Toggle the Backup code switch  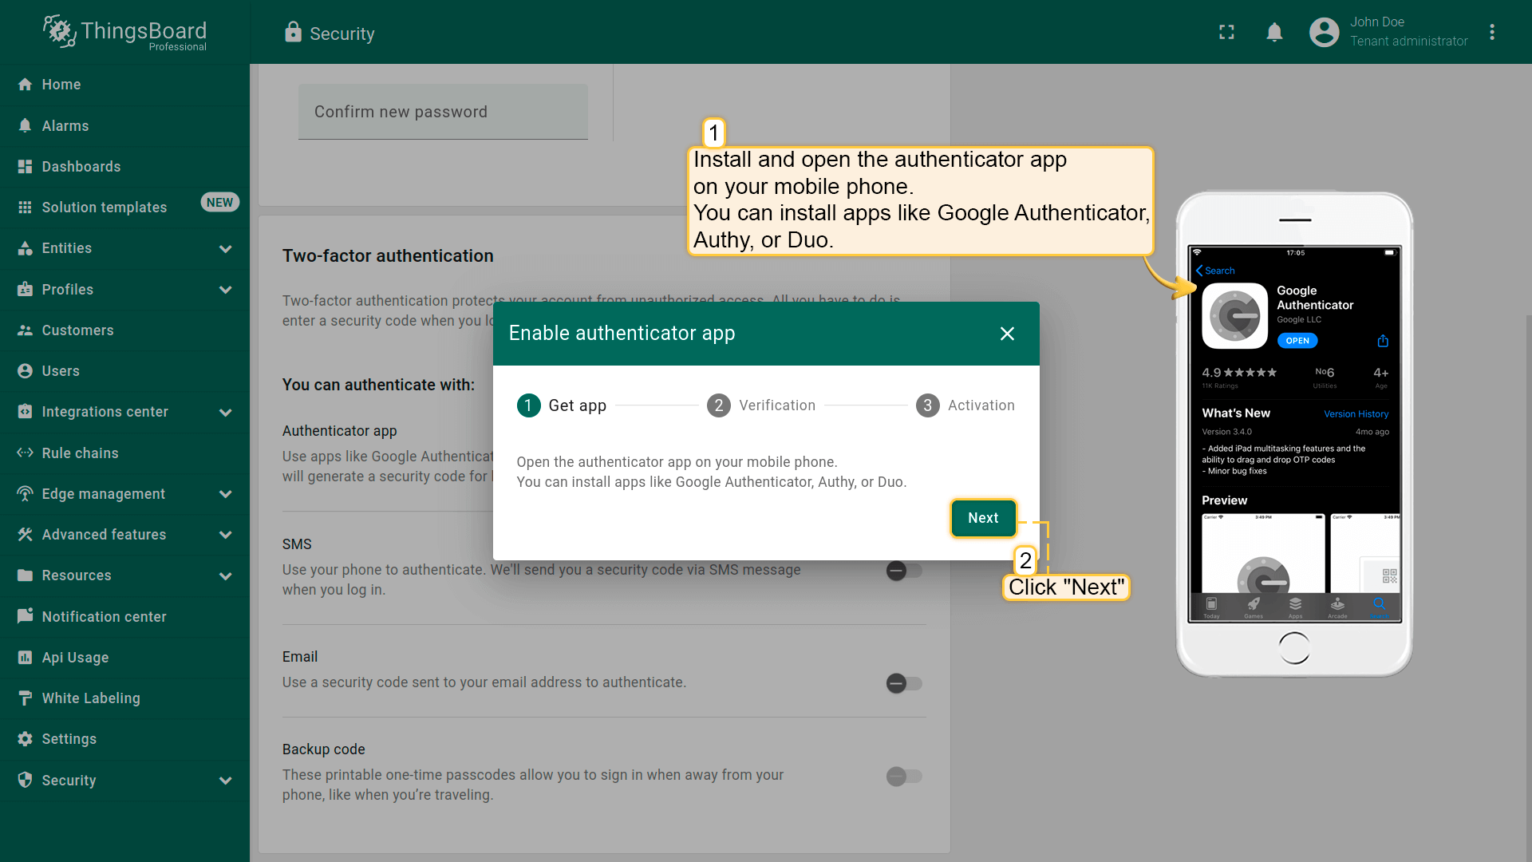[904, 776]
